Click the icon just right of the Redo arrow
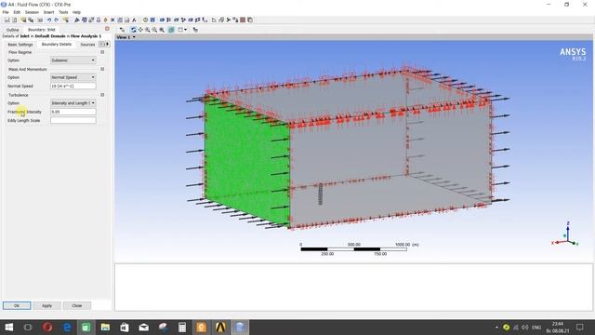Screen dimensions: 595x335 pos(66,20)
